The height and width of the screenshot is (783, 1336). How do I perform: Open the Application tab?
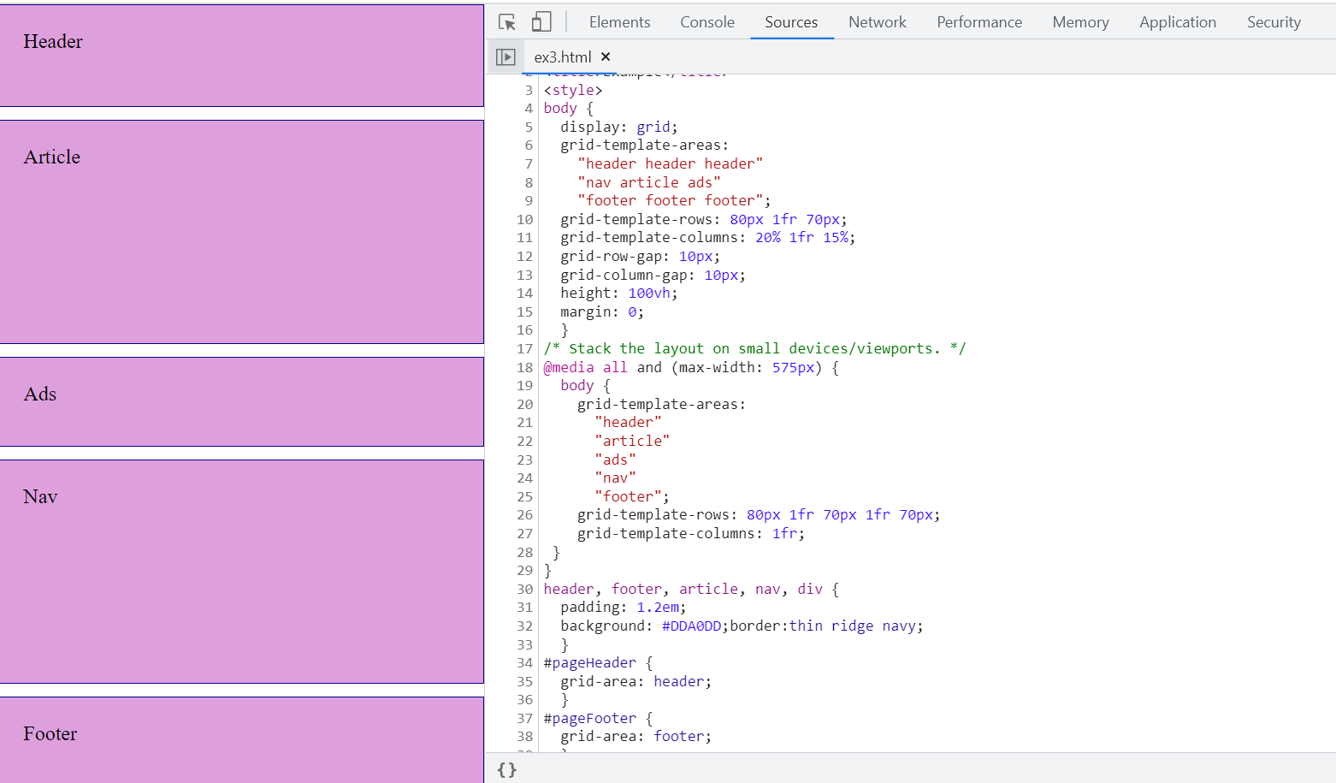[1177, 22]
